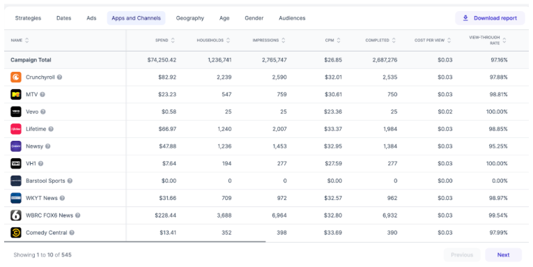The width and height of the screenshot is (533, 267).
Task: Click help icon next to WKYT News
Action: tap(62, 198)
